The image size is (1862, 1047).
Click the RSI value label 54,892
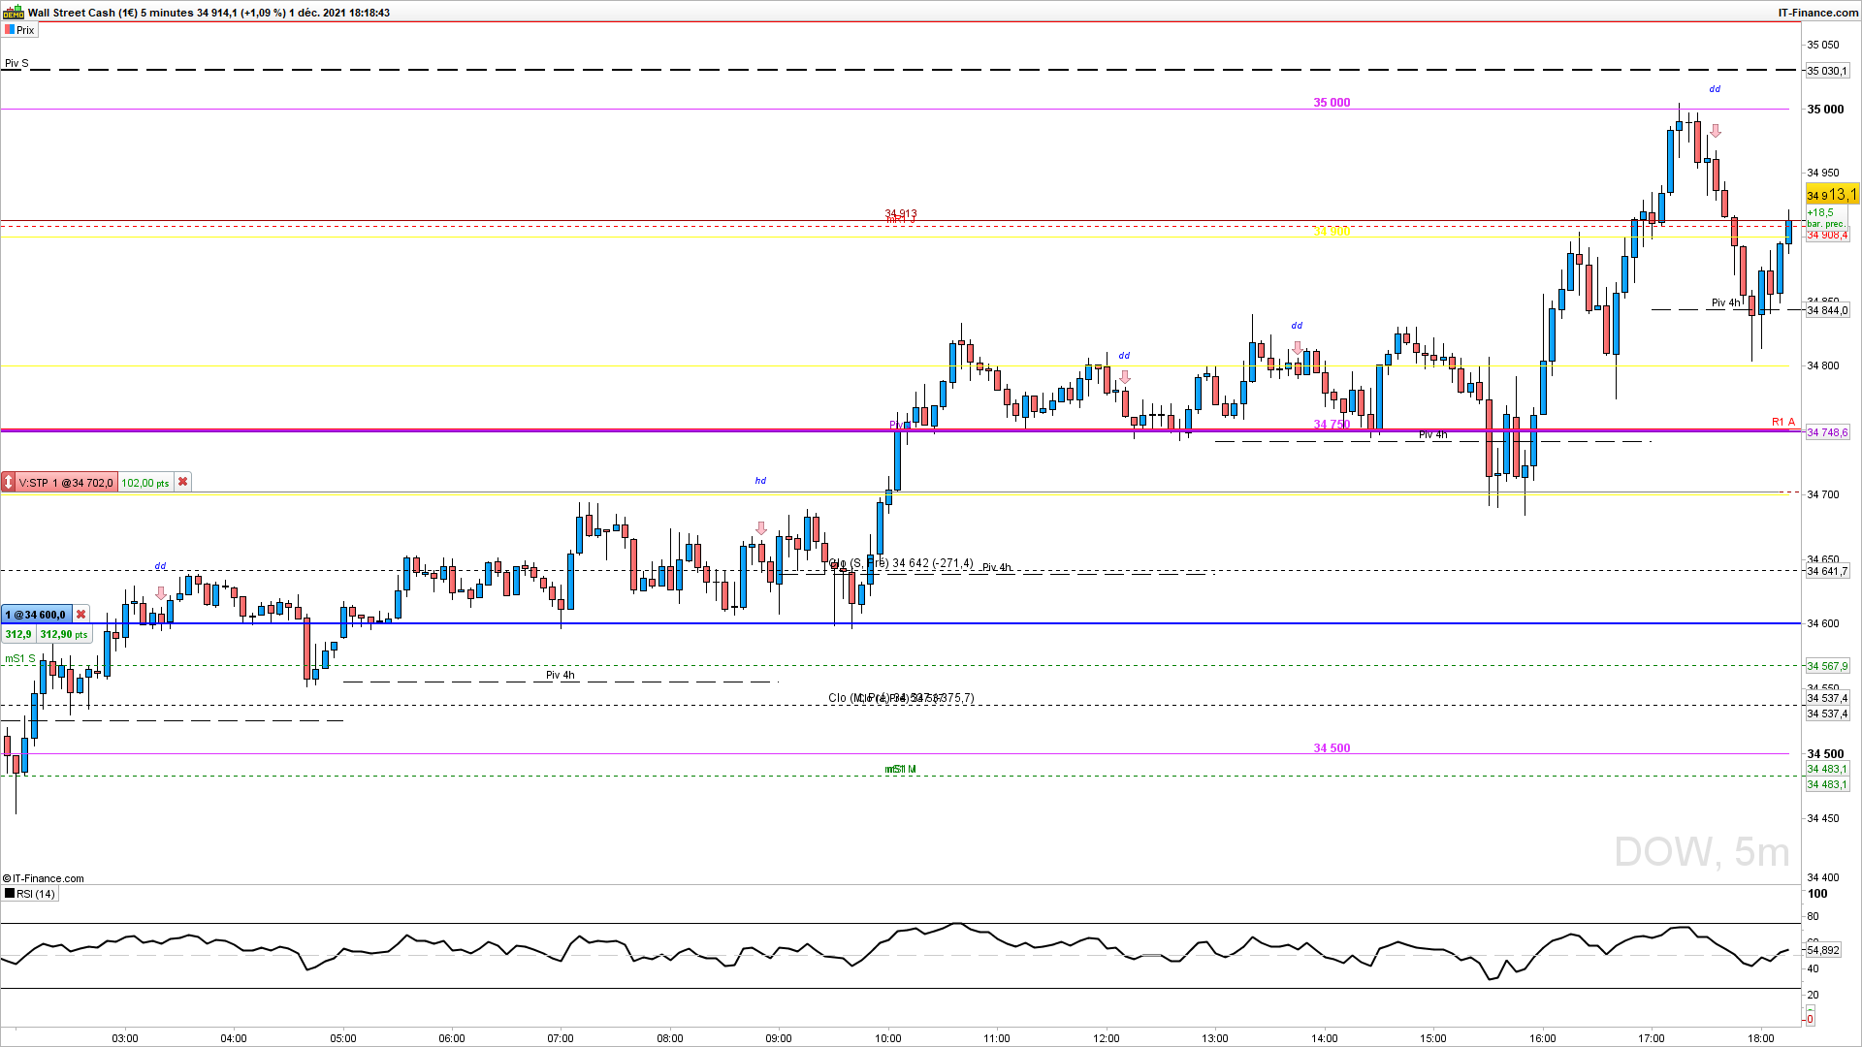click(x=1823, y=950)
